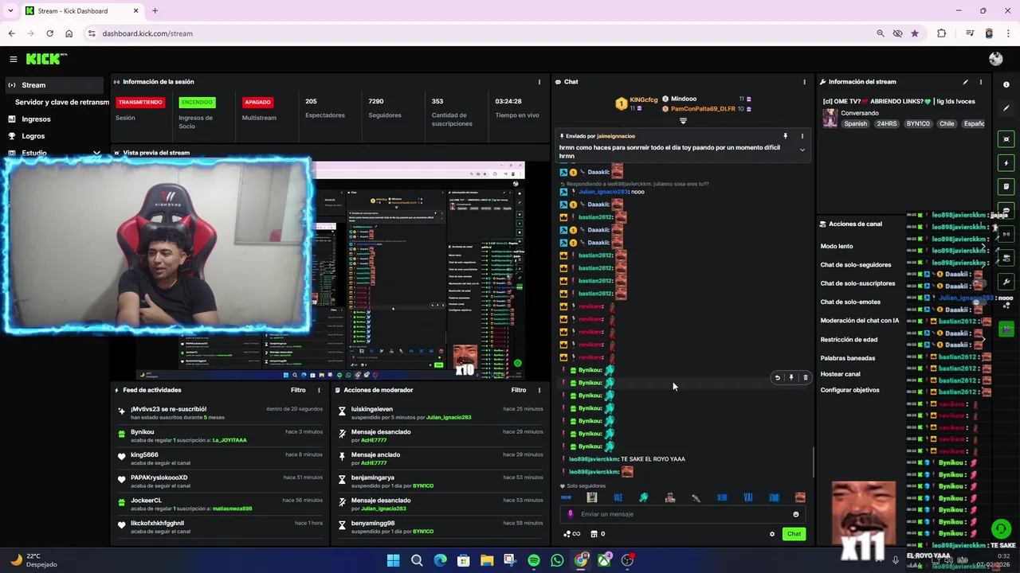The height and width of the screenshot is (573, 1020).
Task: Click the Spanish stream tag
Action: [855, 124]
